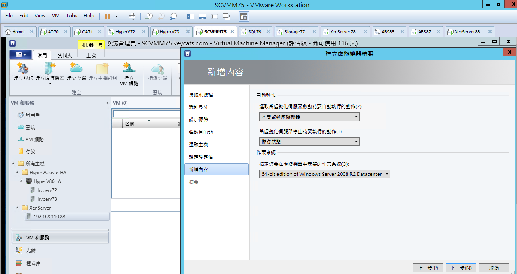
Task: Open the snapshot manager icon with wrench
Action: point(173,16)
